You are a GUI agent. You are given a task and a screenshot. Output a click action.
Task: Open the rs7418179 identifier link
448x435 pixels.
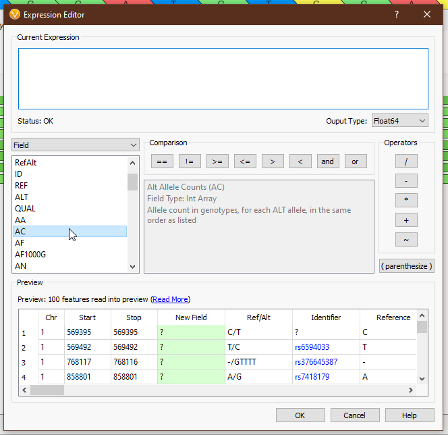tap(312, 377)
